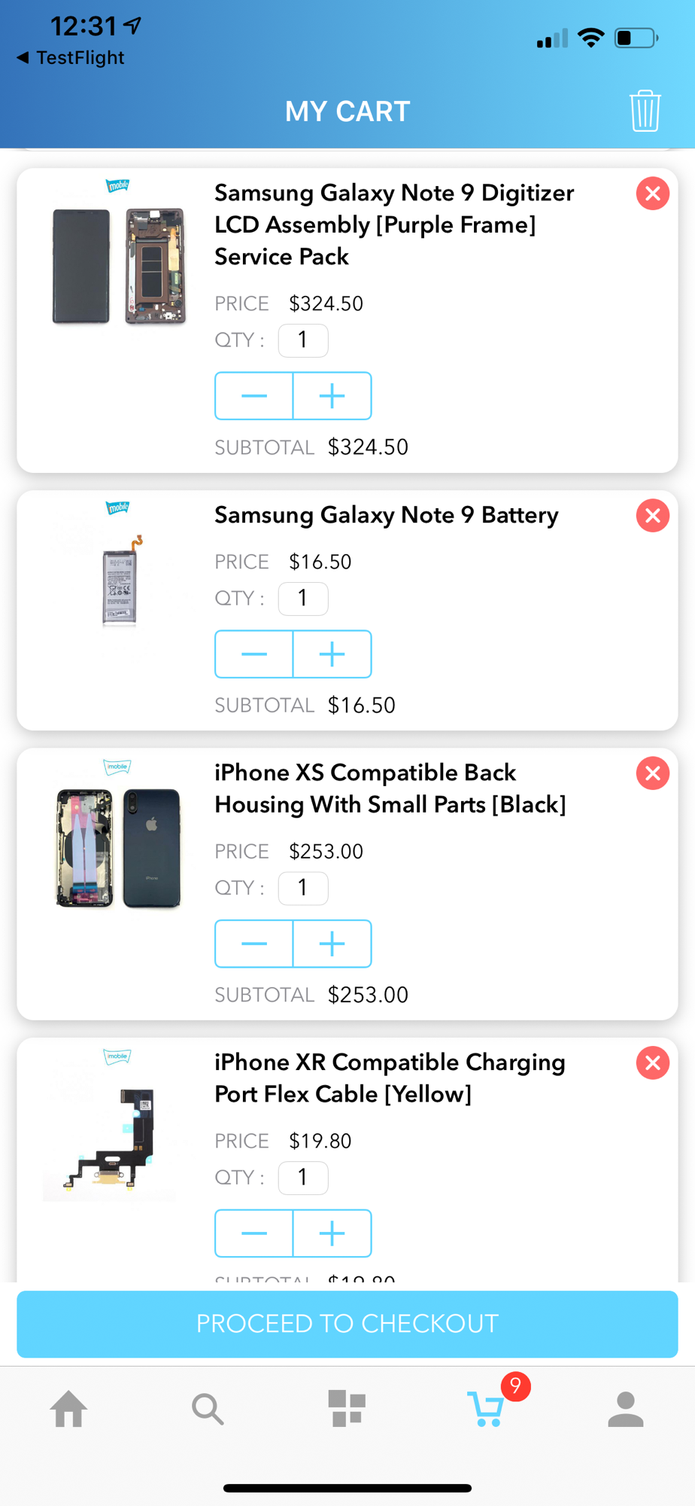
Task: Edit quantity field for Note 9 Battery
Action: click(303, 599)
